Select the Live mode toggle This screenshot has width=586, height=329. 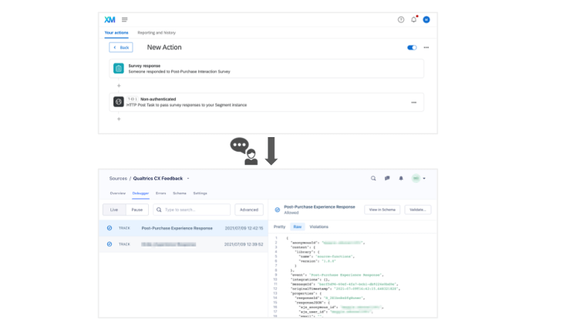114,210
